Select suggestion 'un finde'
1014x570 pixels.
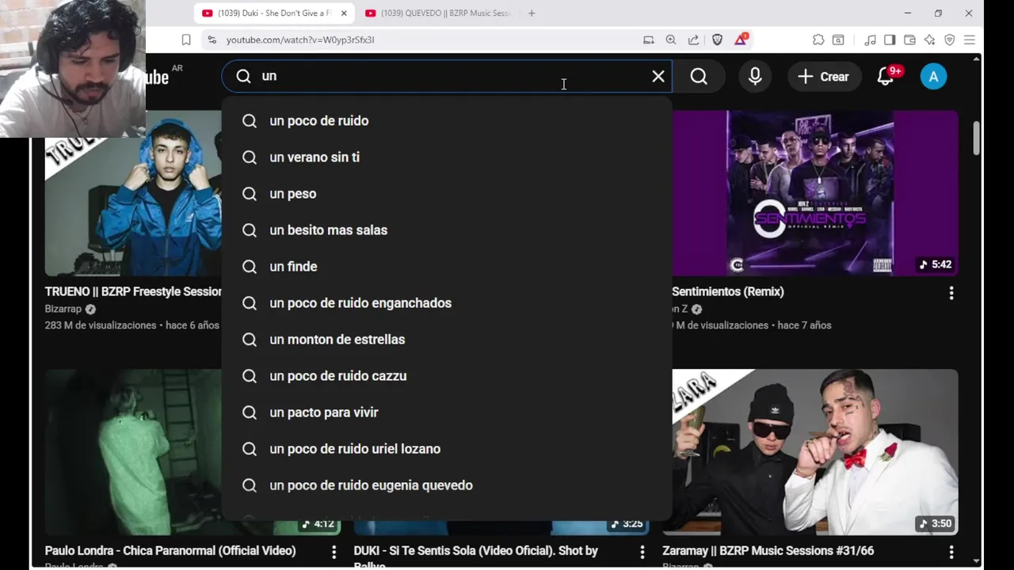(447, 266)
